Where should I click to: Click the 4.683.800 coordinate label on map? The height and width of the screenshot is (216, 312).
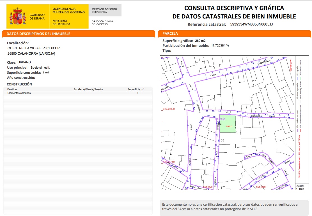(168, 109)
